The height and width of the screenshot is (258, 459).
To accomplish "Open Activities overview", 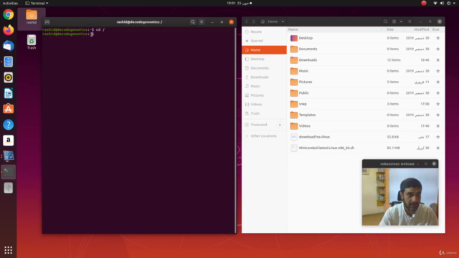I will tap(10, 3).
